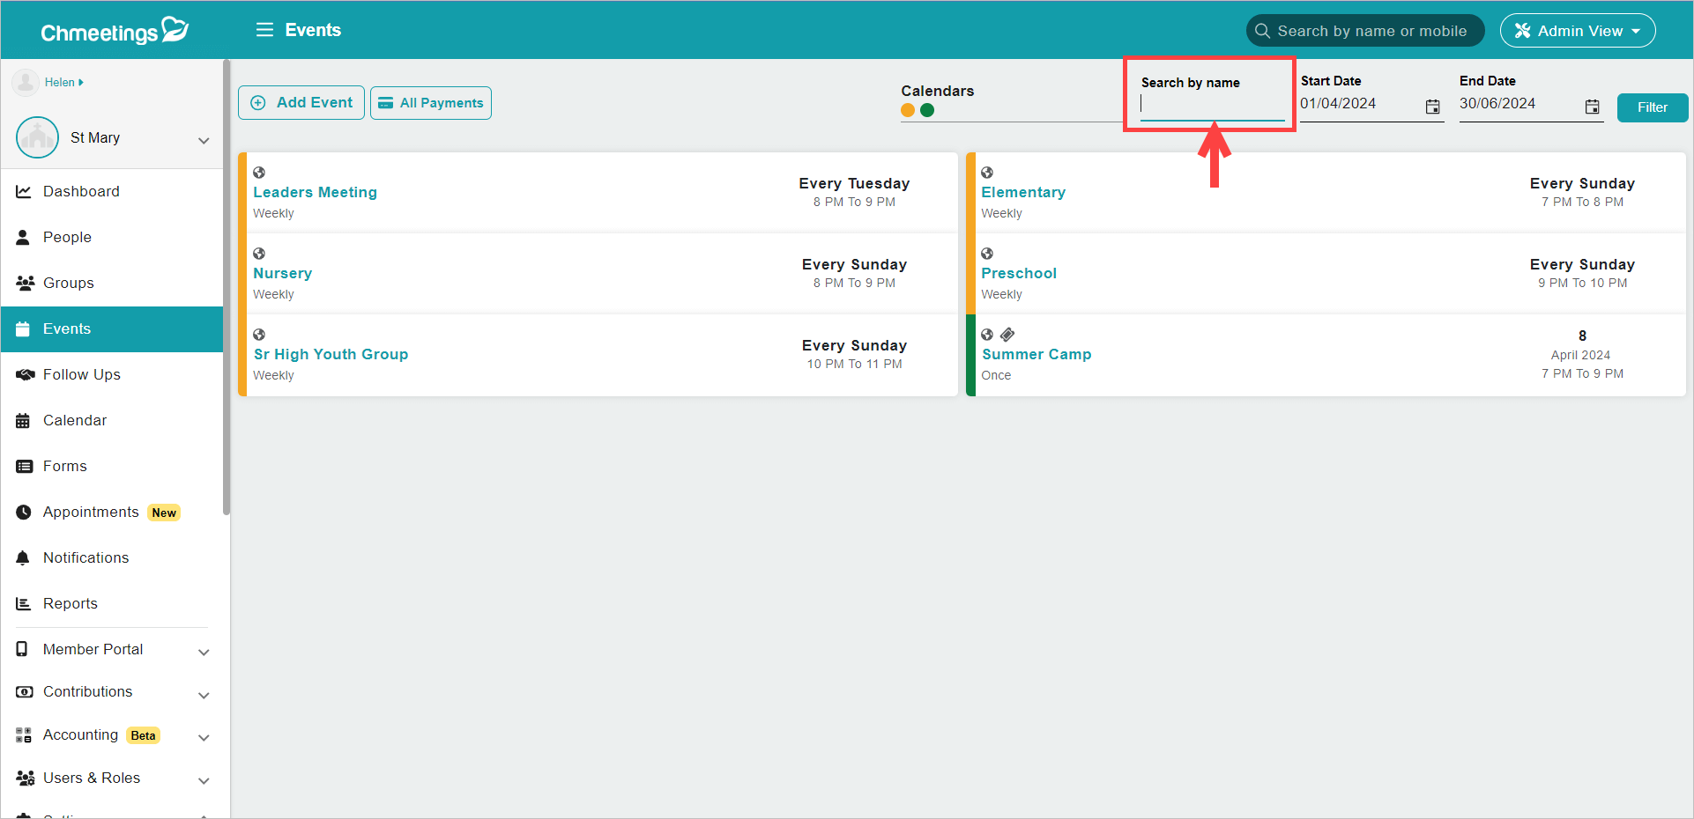Click the globe icon on Leaders Meeting

259,173
